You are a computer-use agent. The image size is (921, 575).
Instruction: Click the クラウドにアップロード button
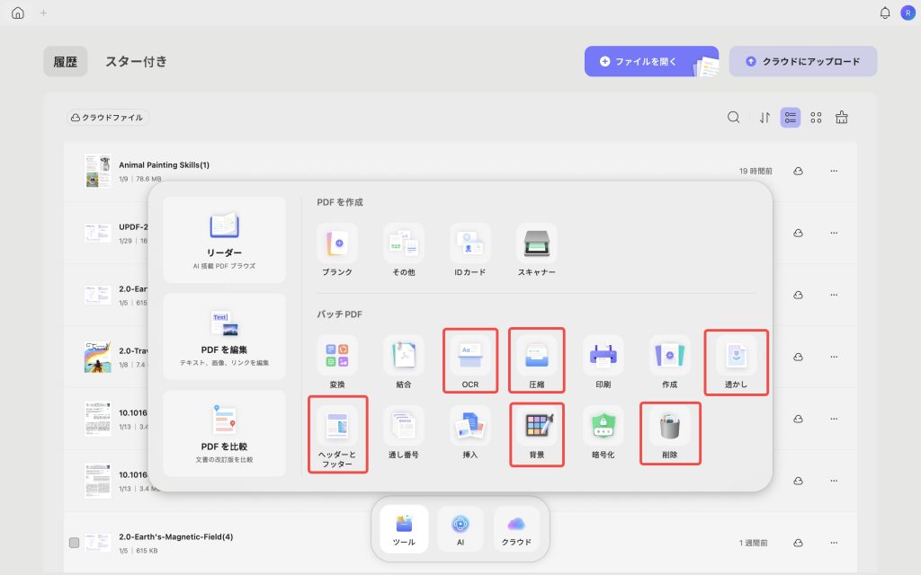(x=803, y=62)
